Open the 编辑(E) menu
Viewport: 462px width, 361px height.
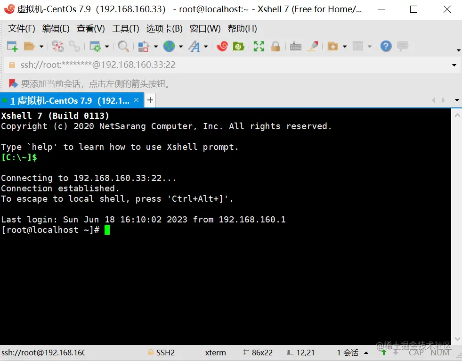[x=56, y=29]
